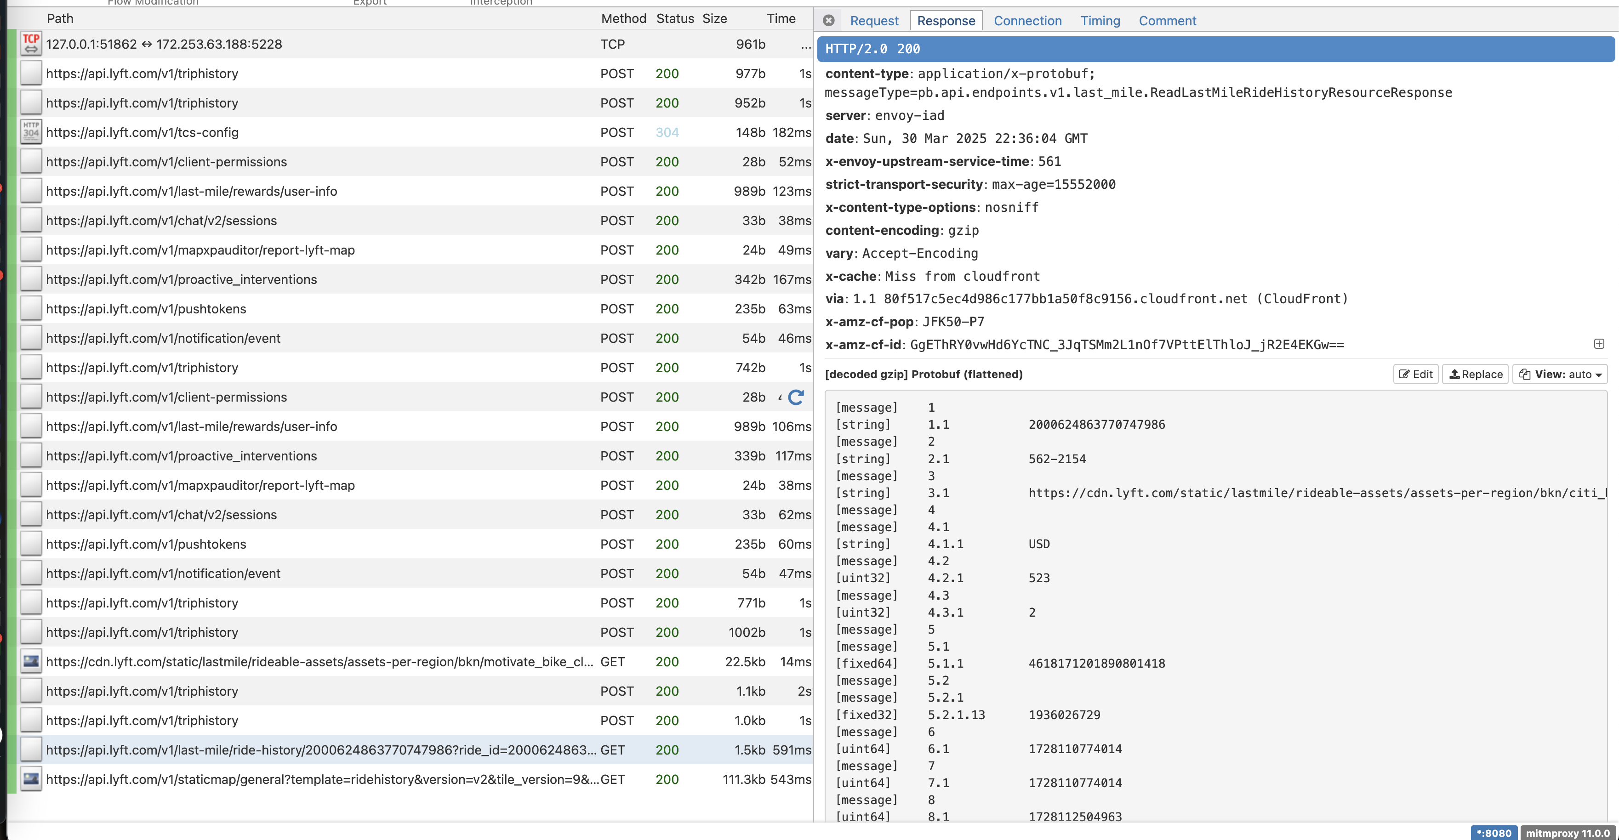The width and height of the screenshot is (1619, 840).
Task: Click the *:8080 status bar badge
Action: tap(1494, 833)
